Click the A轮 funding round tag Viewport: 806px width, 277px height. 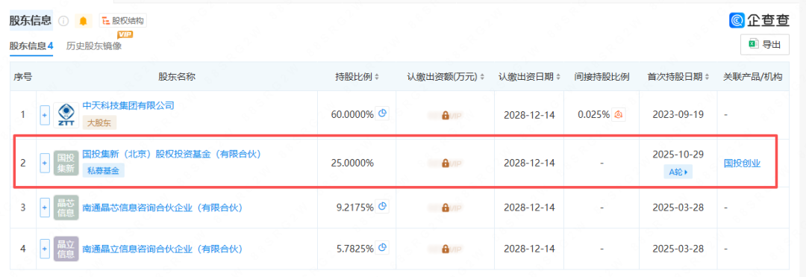(x=678, y=172)
